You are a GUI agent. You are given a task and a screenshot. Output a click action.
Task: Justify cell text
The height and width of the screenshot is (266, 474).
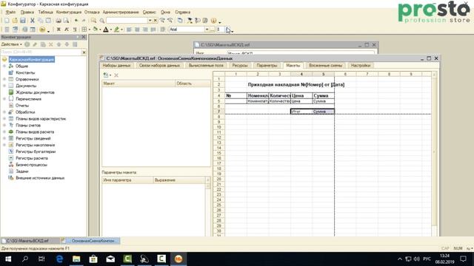pyautogui.click(x=153, y=30)
